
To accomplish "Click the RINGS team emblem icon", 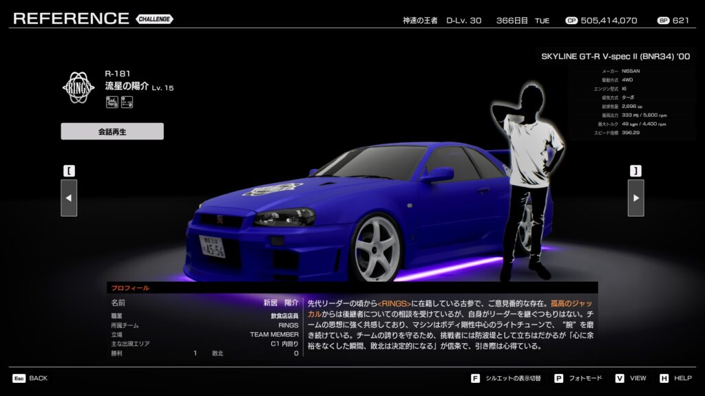I will click(78, 87).
